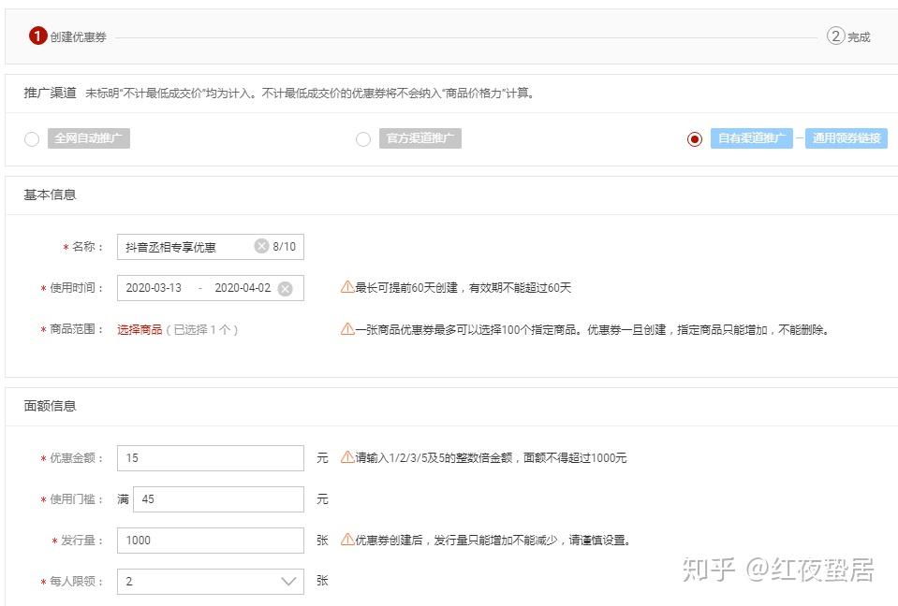898x606 pixels.
Task: Click warning icon beside 最长可提前60天创建
Action: [347, 287]
